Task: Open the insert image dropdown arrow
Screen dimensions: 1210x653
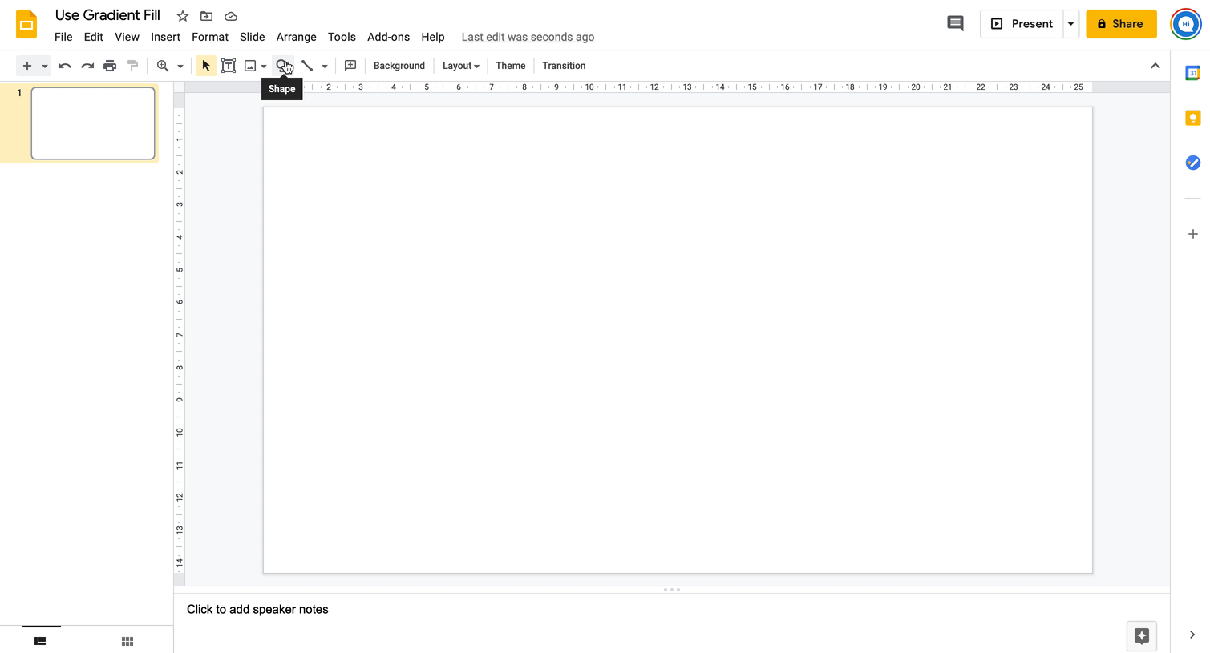Action: click(264, 66)
